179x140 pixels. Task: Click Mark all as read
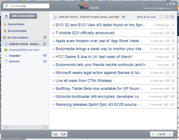pos(146,17)
